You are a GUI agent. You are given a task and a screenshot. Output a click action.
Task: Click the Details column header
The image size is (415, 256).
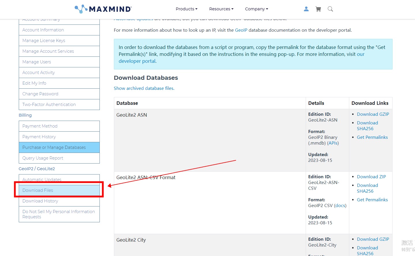pyautogui.click(x=316, y=103)
